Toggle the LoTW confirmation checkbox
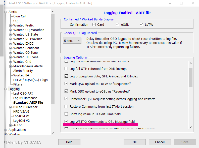This screenshot has height=148, width=199. click(x=141, y=24)
